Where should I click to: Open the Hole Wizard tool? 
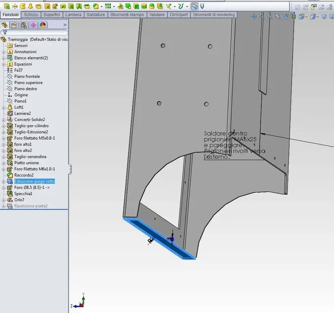pos(55,6)
